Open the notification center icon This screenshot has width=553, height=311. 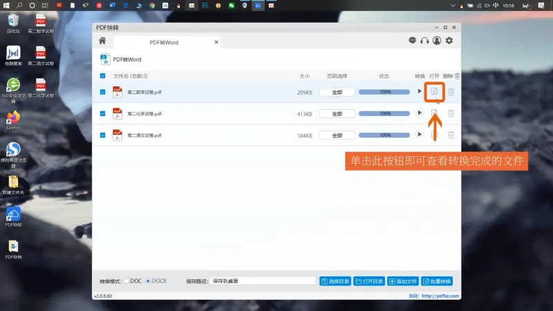click(541, 6)
